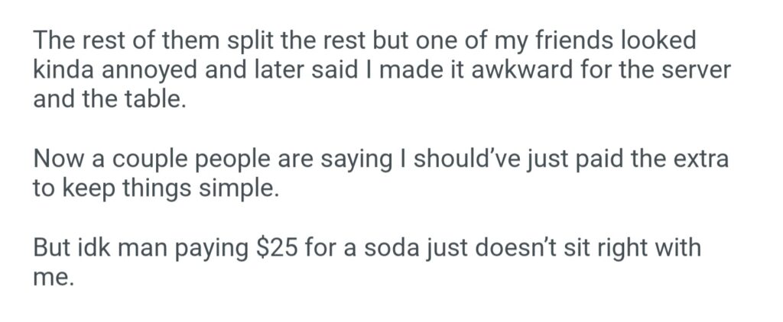Click the final word "me."
The image size is (783, 322).
point(53,279)
